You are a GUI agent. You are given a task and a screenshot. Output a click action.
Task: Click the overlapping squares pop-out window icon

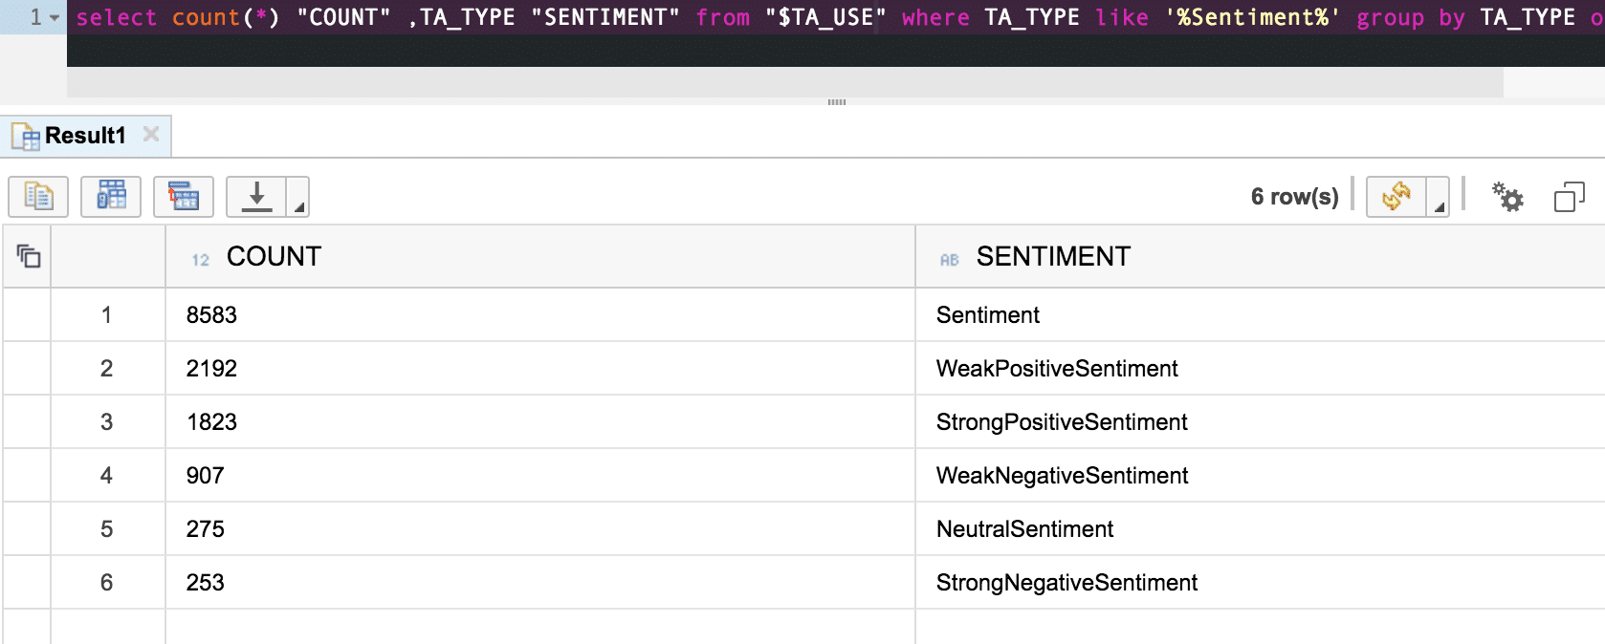1569,197
